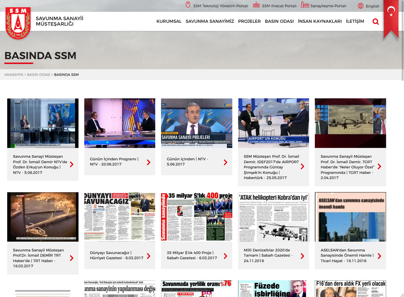
Task: Expand the İNSAN KAYNAKLARI navigation item
Action: (319, 21)
